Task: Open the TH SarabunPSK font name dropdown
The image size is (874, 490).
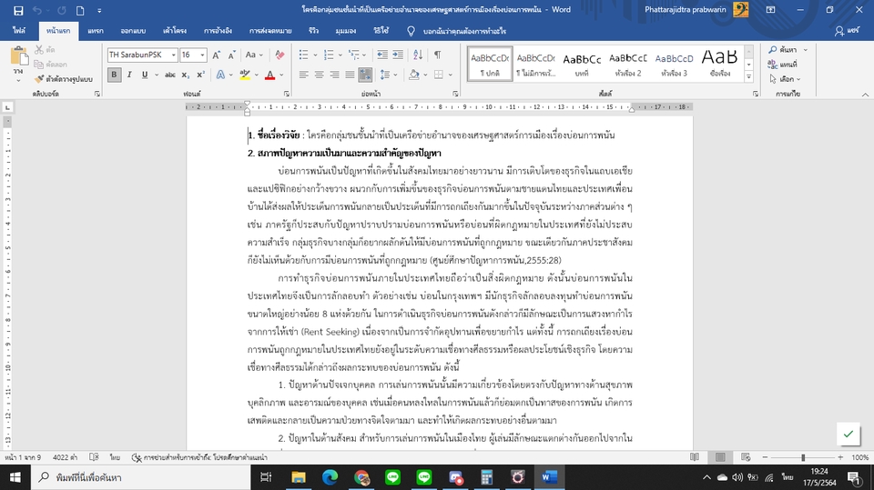Action: 174,55
